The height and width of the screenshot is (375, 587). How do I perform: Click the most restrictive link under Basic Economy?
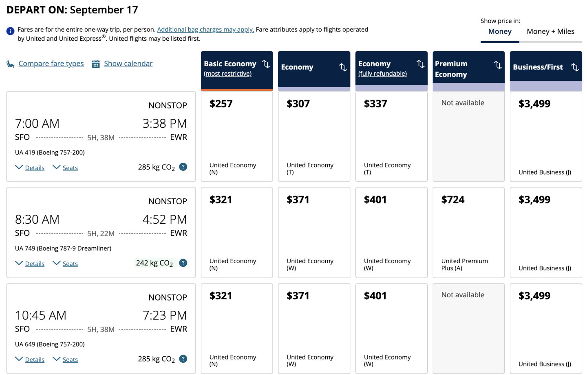coord(227,74)
